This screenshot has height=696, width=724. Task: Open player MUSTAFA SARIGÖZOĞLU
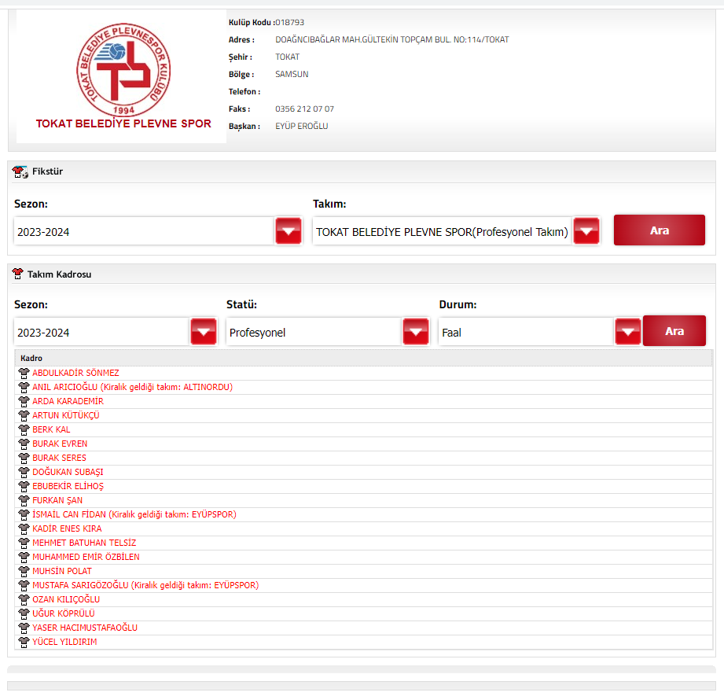145,585
